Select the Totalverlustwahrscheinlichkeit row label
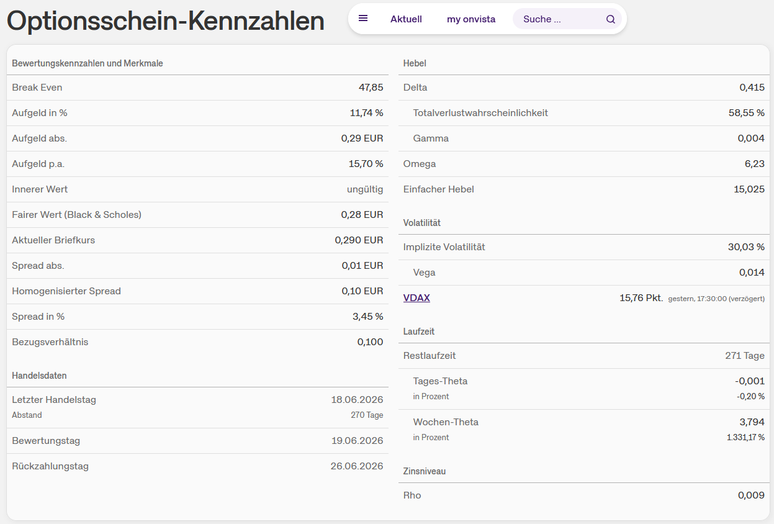774x524 pixels. [x=480, y=113]
